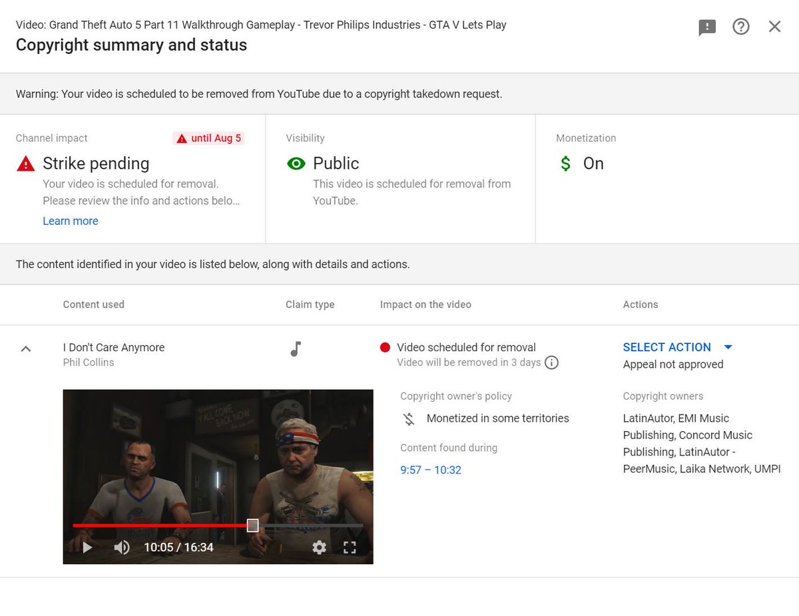The width and height of the screenshot is (799, 616).
Task: Click the music note claim type icon
Action: (x=296, y=349)
